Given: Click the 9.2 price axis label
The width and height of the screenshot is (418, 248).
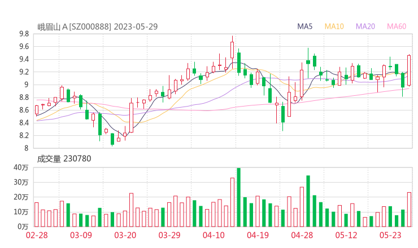Looking at the screenshot, I should pos(24,72).
